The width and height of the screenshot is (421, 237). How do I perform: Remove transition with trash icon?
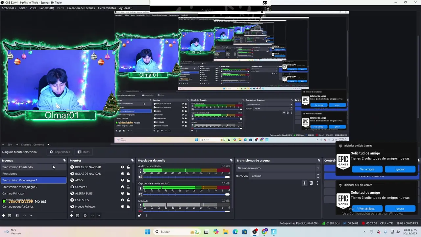(311, 183)
